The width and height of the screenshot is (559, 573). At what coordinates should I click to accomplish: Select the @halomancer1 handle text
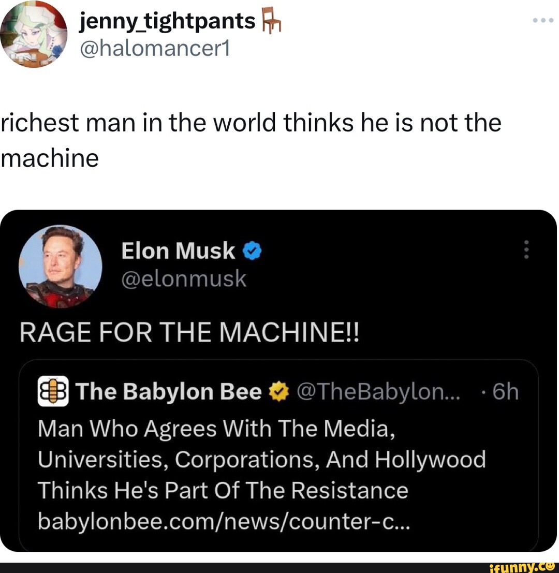click(155, 48)
